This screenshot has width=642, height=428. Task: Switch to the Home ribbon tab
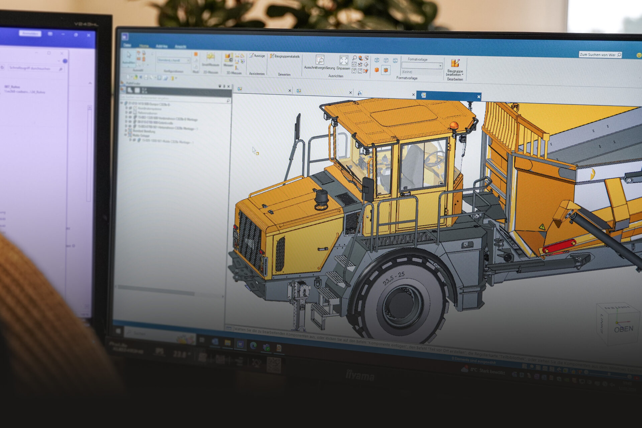pyautogui.click(x=144, y=46)
